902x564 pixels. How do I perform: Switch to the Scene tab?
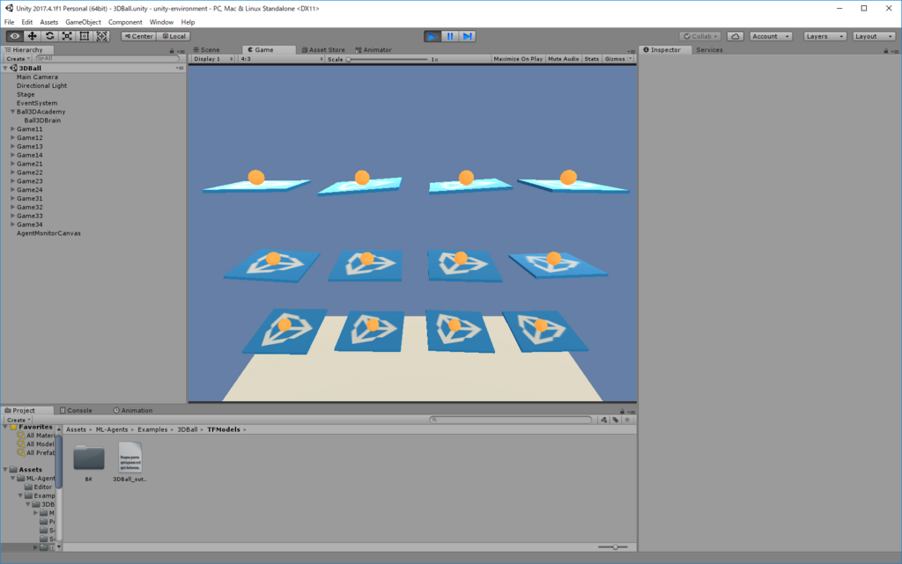[207, 50]
